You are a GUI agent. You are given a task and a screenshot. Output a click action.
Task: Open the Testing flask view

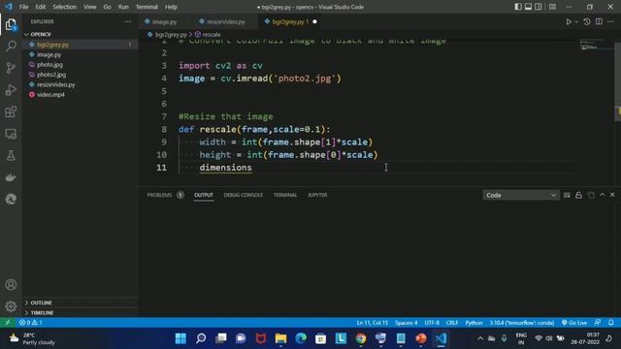tap(11, 155)
